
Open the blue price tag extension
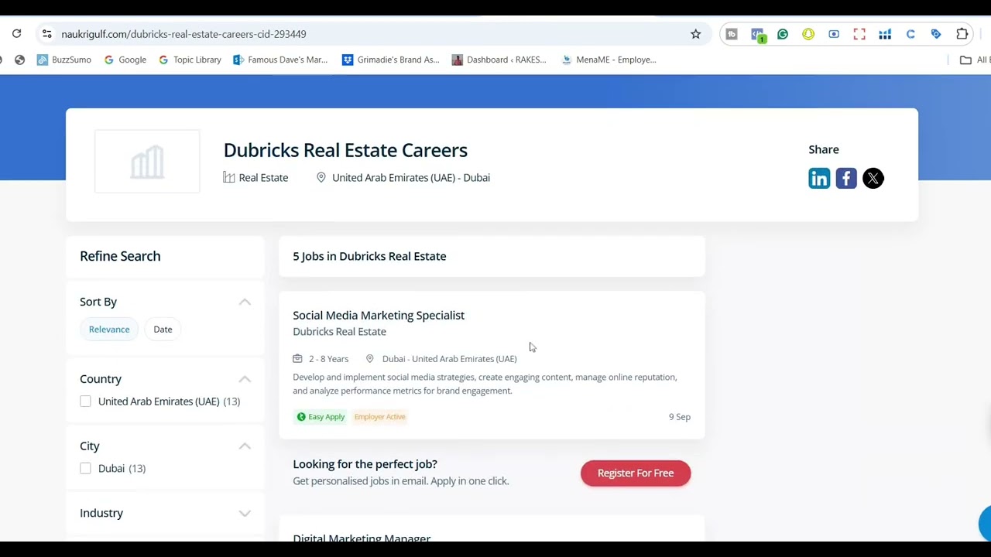(x=936, y=34)
